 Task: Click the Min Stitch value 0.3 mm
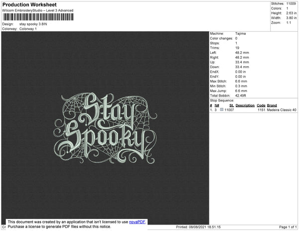point(241,86)
